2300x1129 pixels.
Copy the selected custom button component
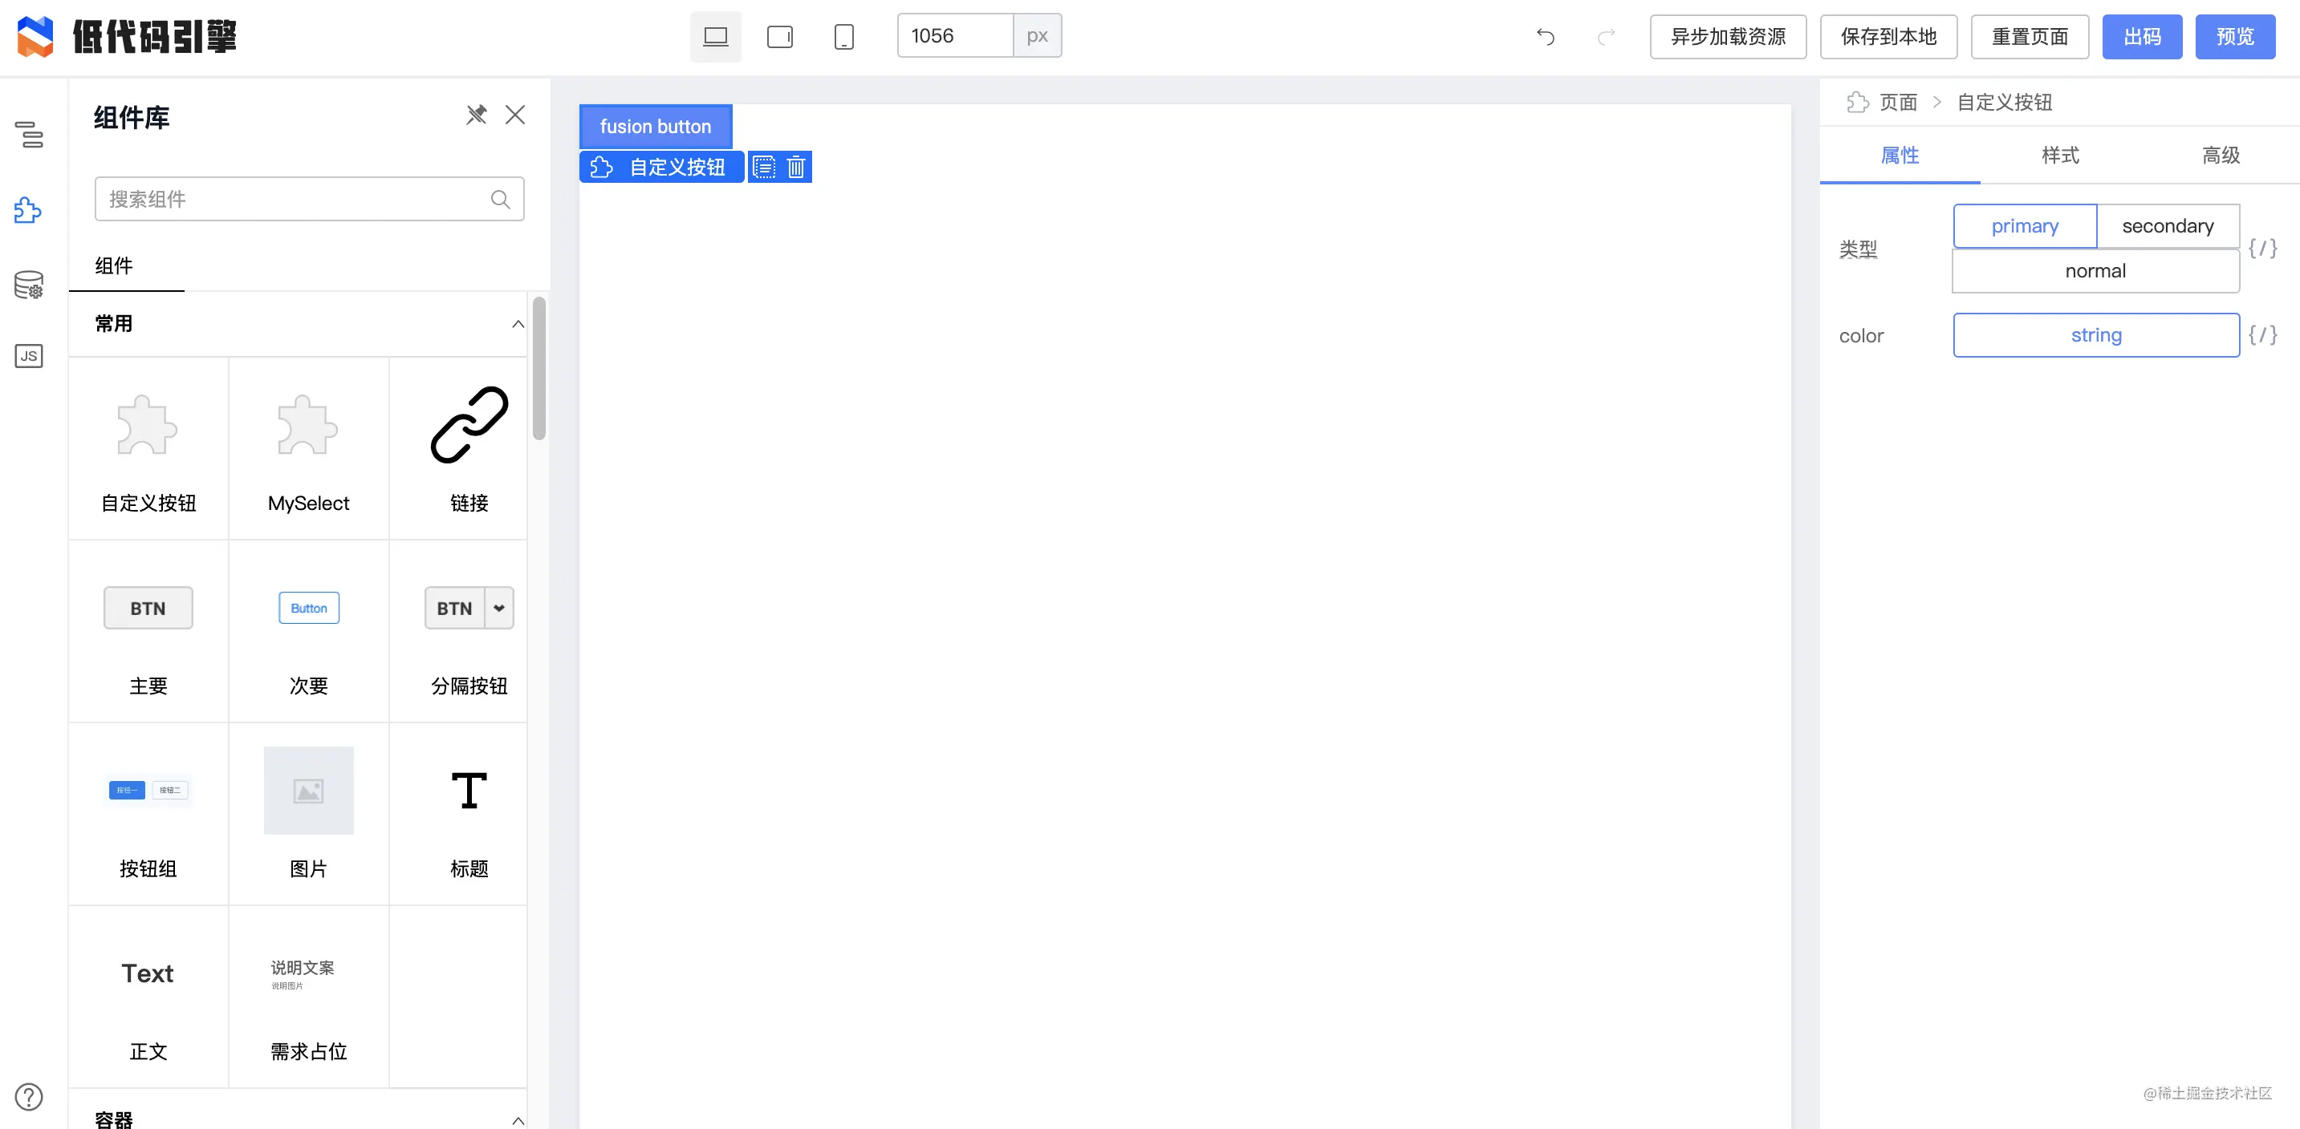click(764, 167)
